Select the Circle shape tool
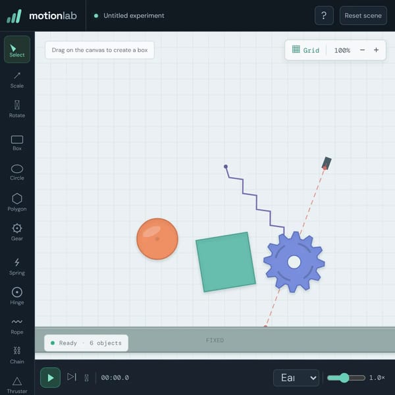The image size is (395, 395). tap(17, 172)
